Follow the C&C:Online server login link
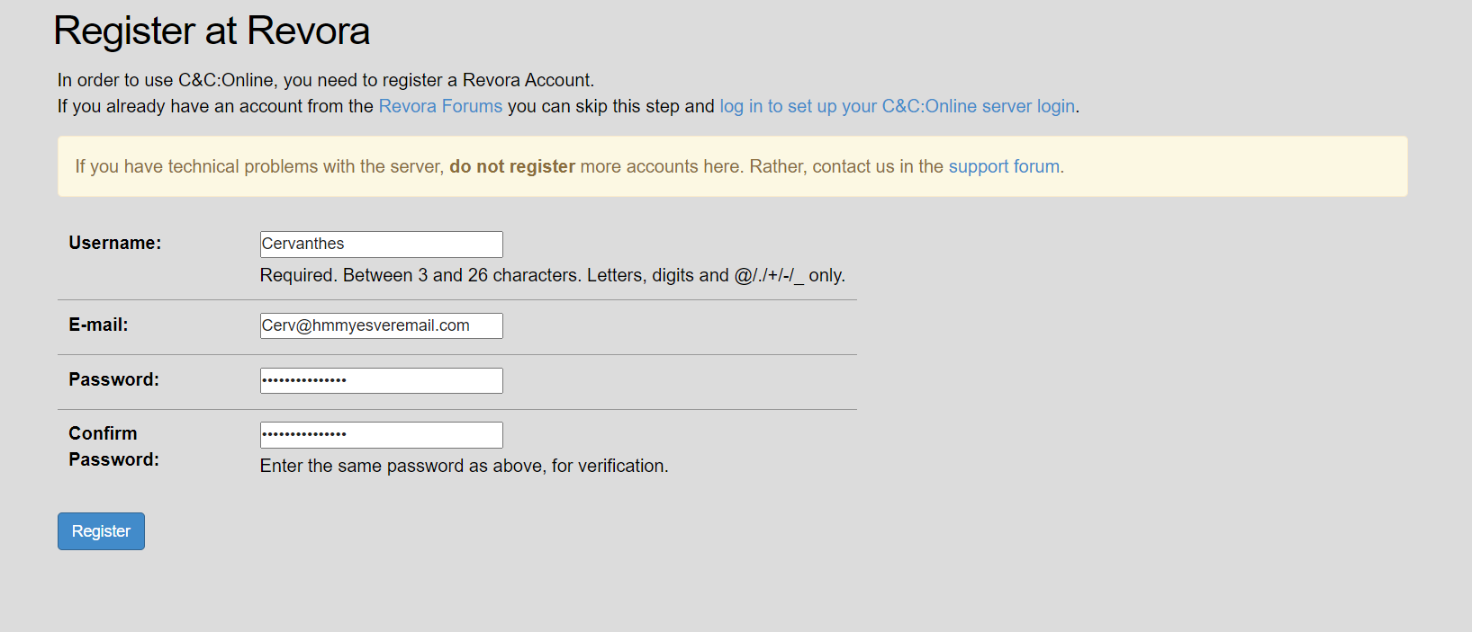 (x=897, y=106)
